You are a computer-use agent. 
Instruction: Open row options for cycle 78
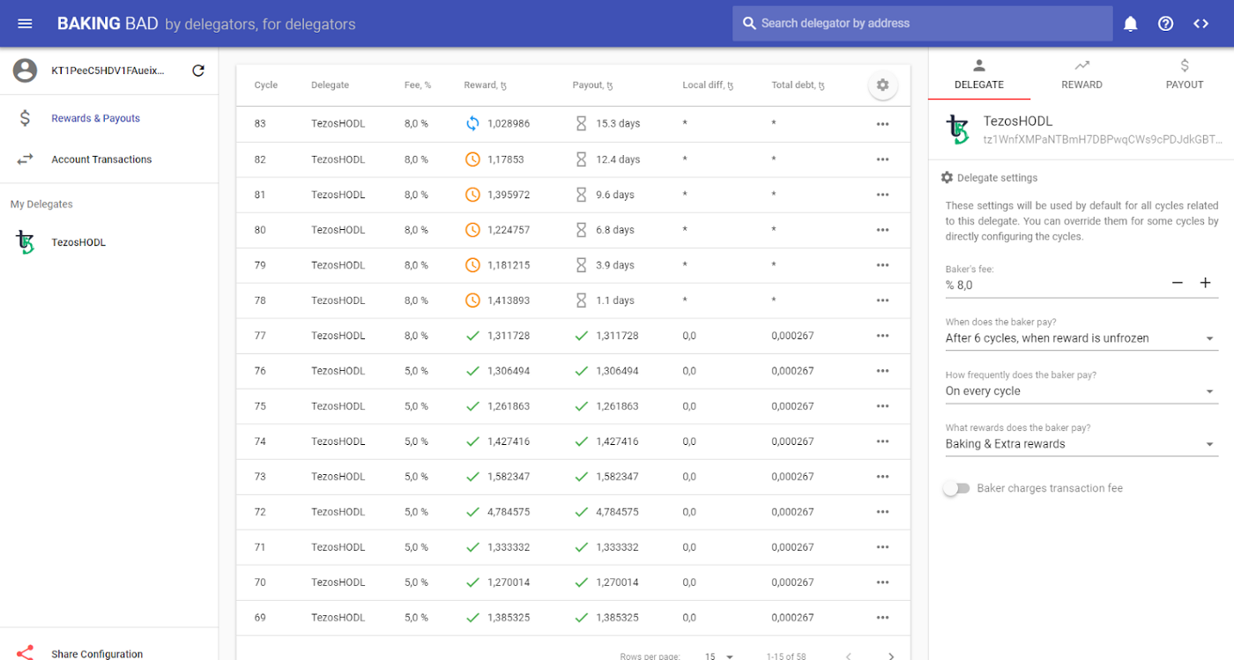click(x=882, y=300)
